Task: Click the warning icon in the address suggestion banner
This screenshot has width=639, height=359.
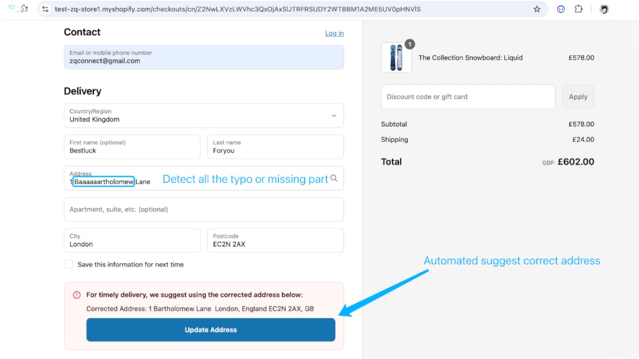Action: click(x=76, y=295)
